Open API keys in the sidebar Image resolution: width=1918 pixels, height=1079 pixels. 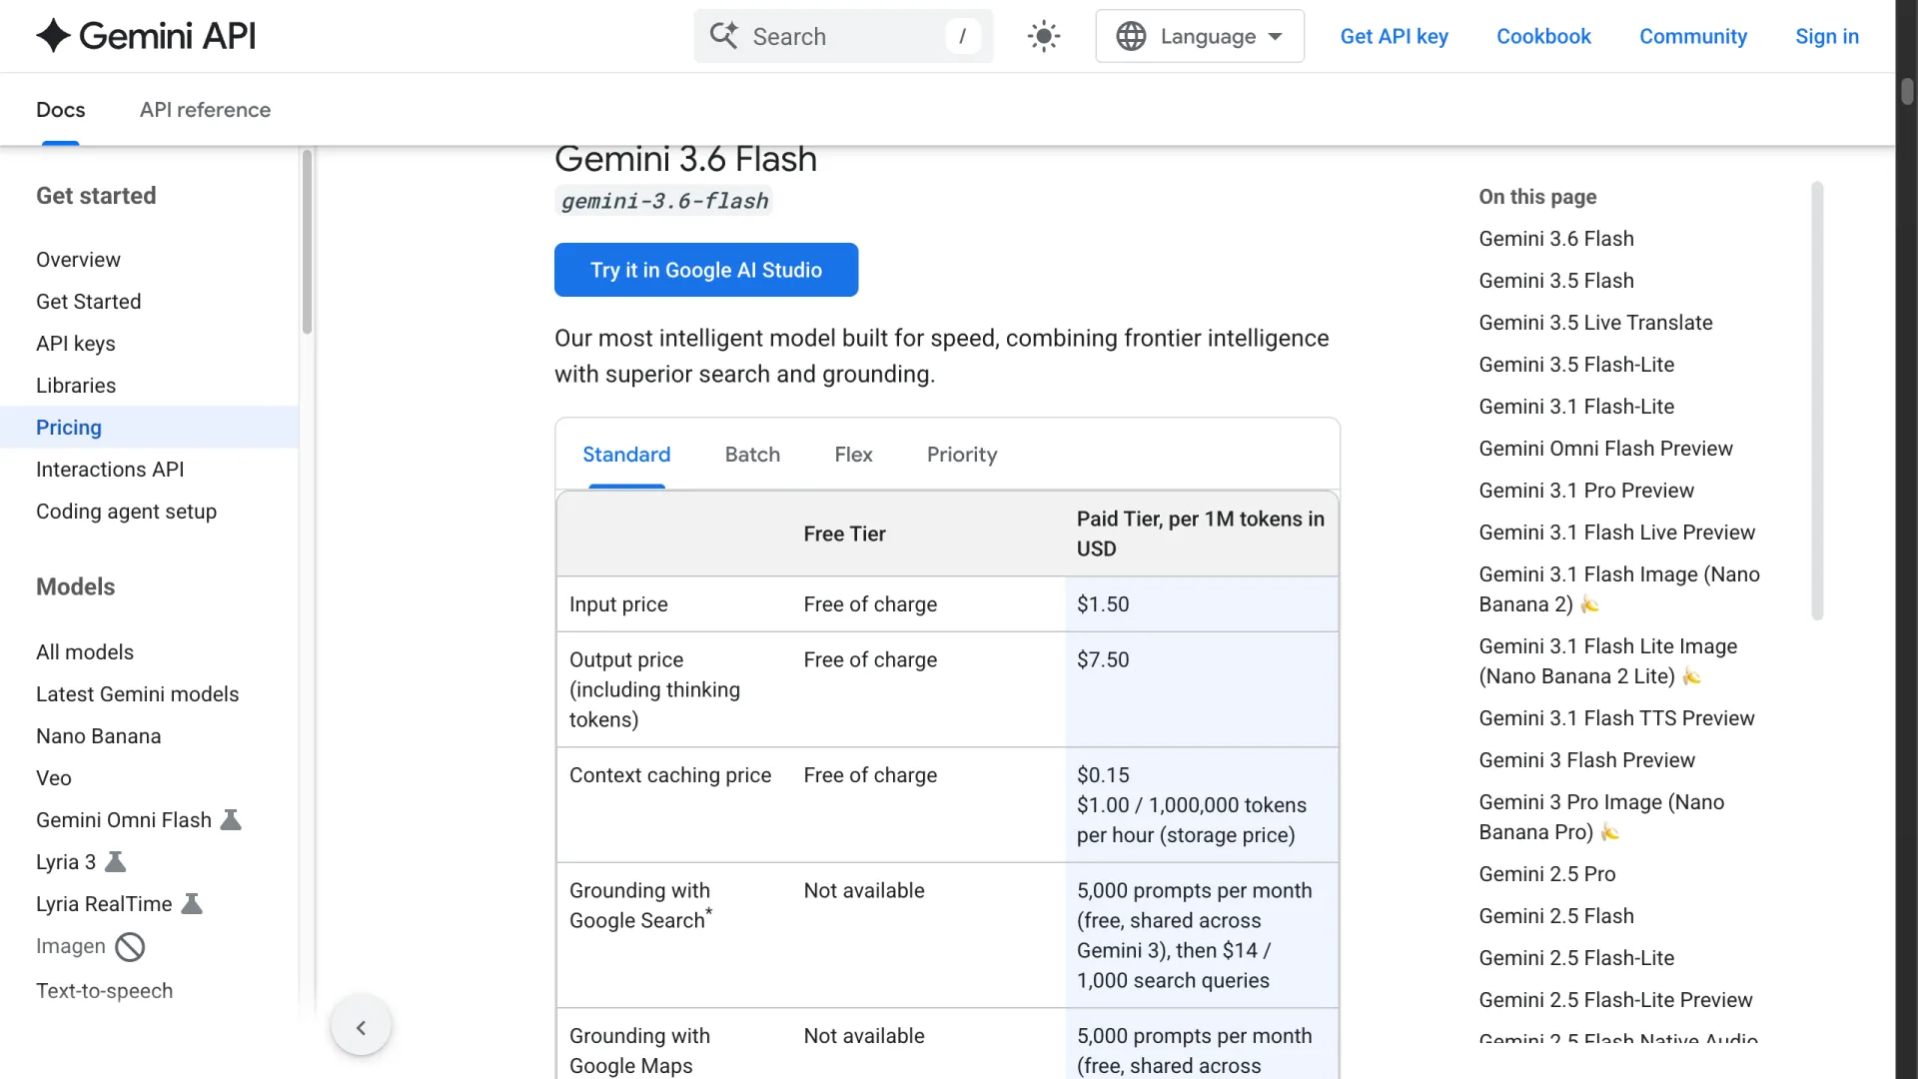point(76,344)
